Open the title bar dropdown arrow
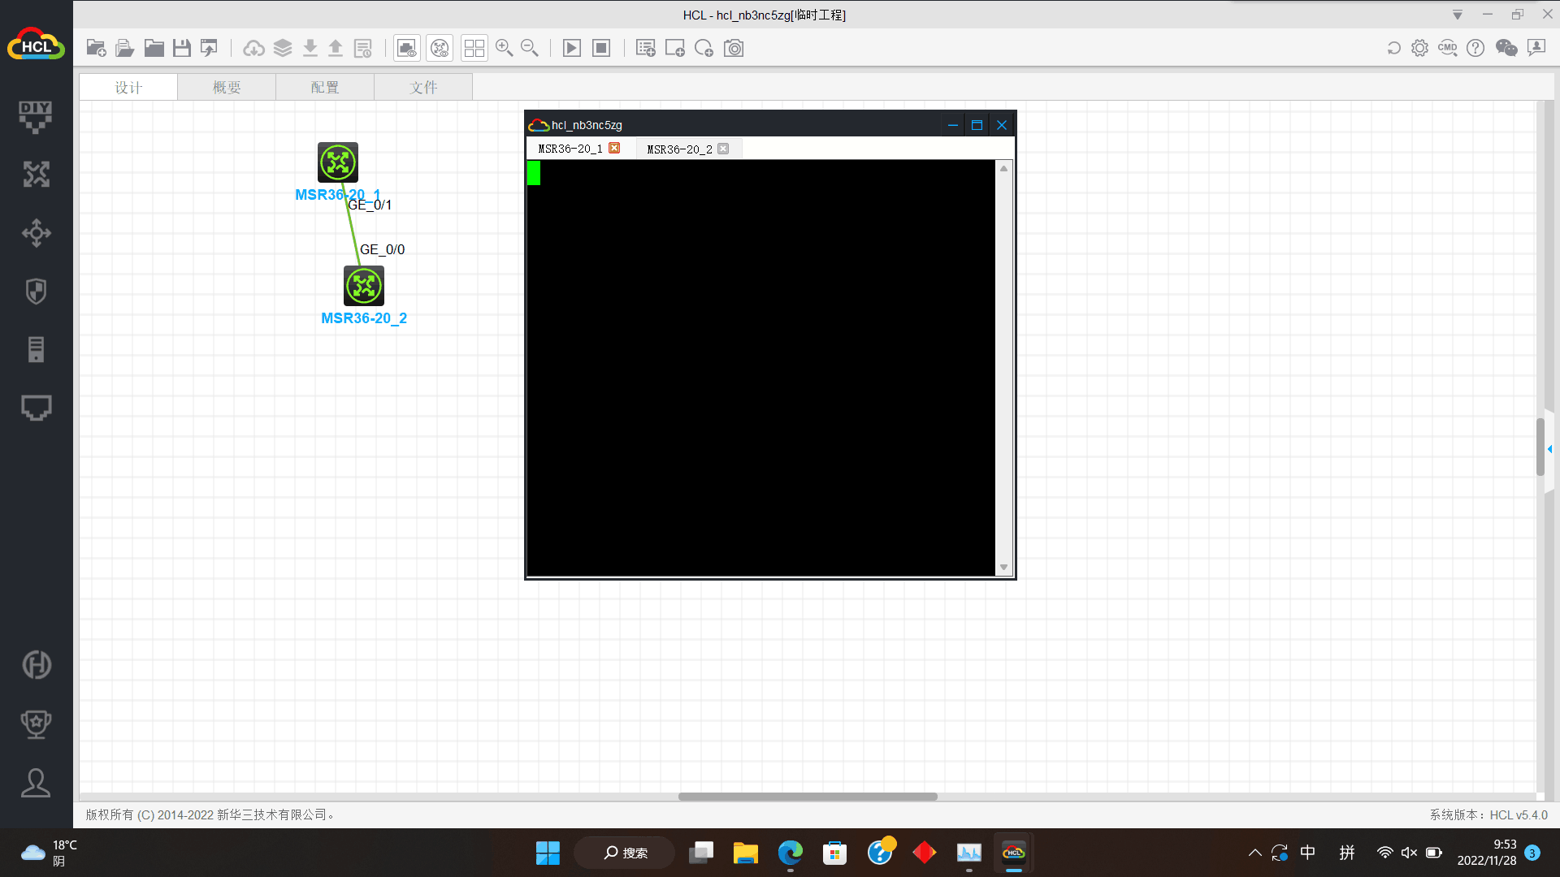1560x877 pixels. [1458, 15]
